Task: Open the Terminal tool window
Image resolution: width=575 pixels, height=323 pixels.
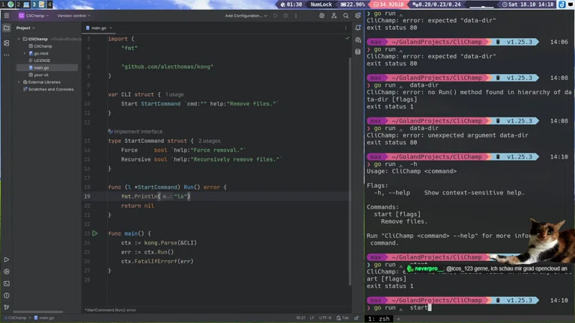Action: (7, 283)
